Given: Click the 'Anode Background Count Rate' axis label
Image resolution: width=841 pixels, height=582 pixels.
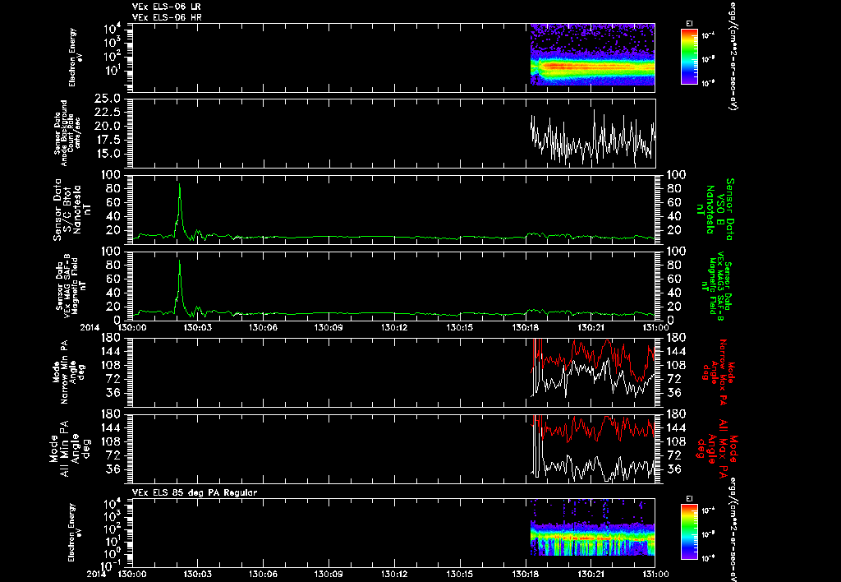Looking at the screenshot, I should click(67, 133).
